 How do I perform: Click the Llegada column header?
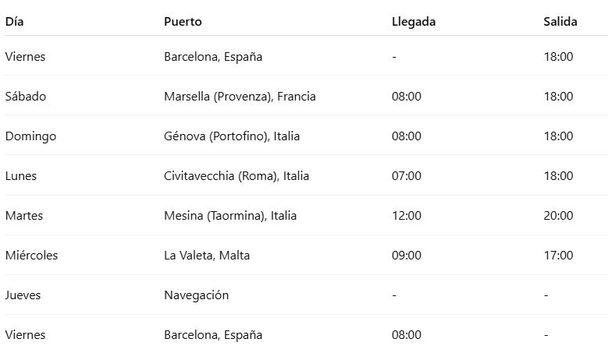pos(414,22)
